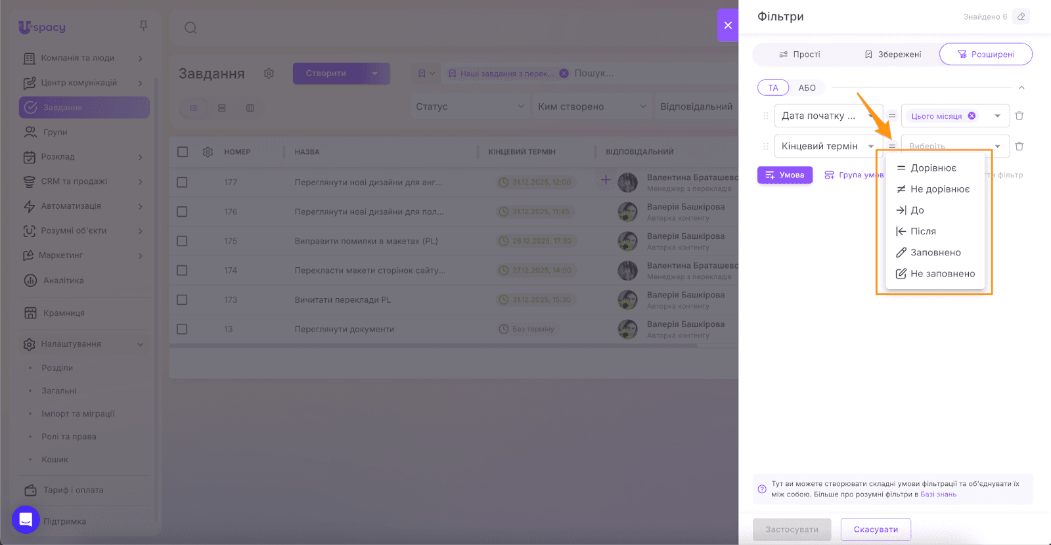Image resolution: width=1051 pixels, height=545 pixels.
Task: Switch to Прості filters tab
Action: coord(799,54)
